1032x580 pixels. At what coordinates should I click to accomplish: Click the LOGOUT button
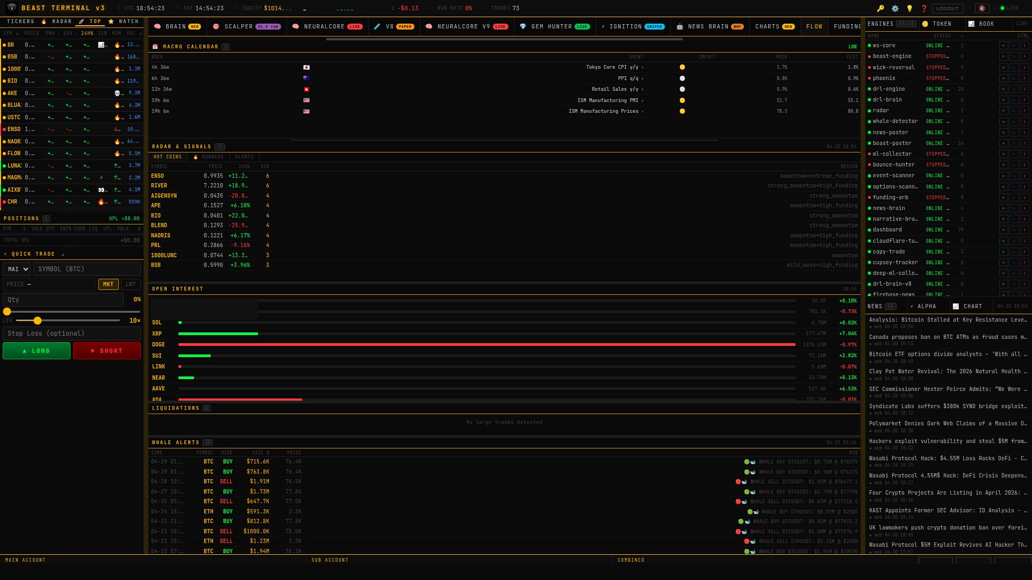coord(947,9)
